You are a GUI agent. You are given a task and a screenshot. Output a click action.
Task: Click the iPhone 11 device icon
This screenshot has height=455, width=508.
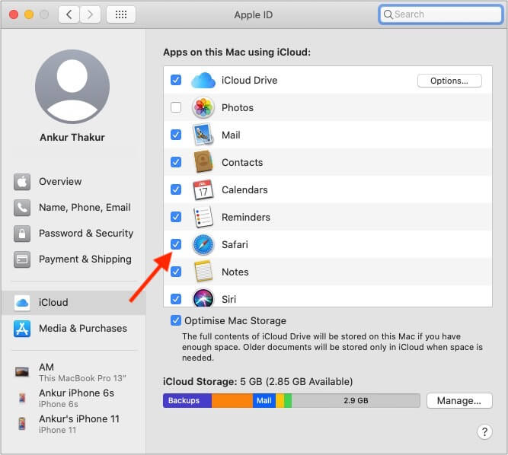pyautogui.click(x=22, y=424)
